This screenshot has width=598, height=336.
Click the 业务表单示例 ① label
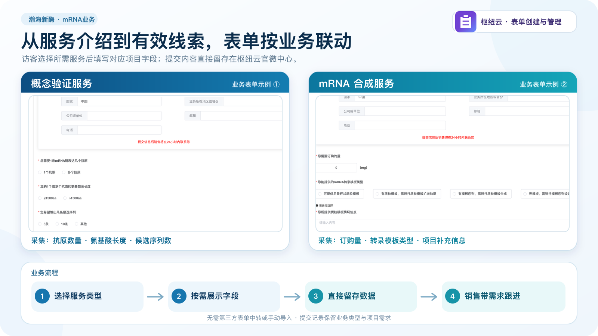coord(256,84)
